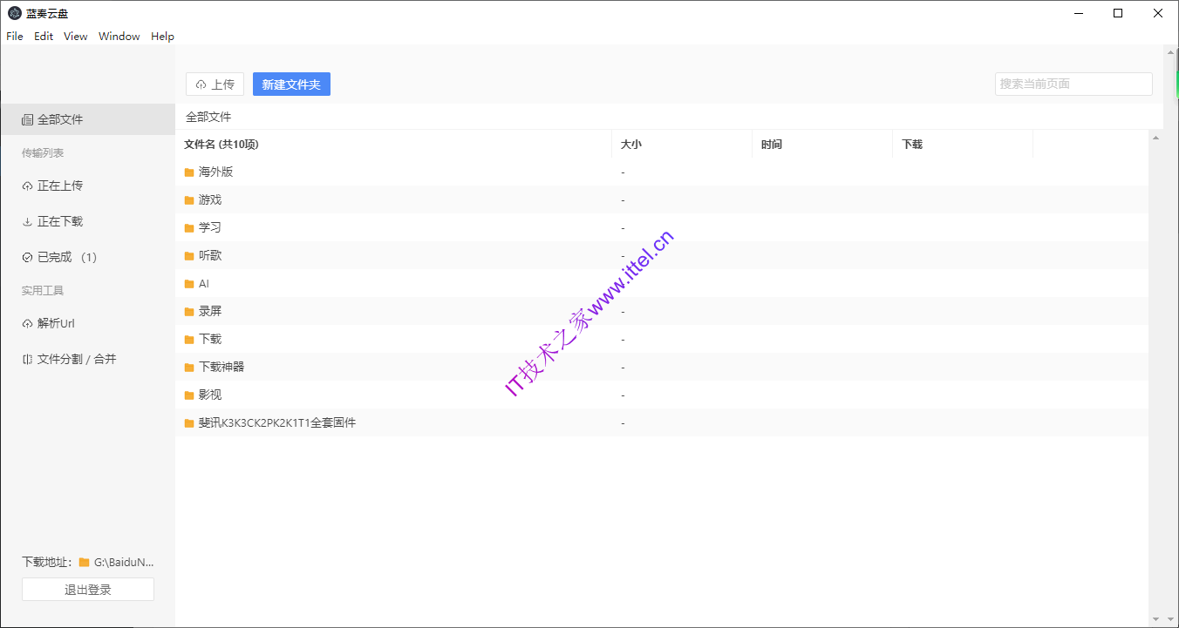
Task: Sort by the 大小 column header
Action: coord(630,145)
